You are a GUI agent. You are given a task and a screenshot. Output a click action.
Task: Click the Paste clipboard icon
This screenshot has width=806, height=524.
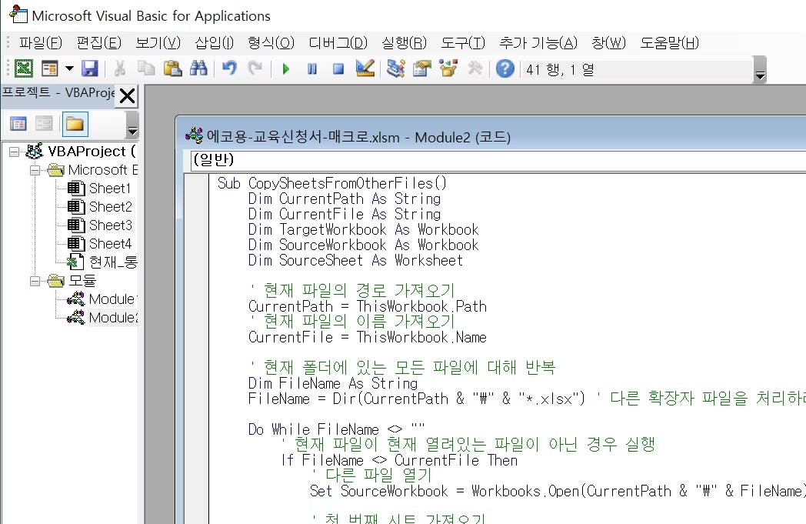pyautogui.click(x=173, y=68)
